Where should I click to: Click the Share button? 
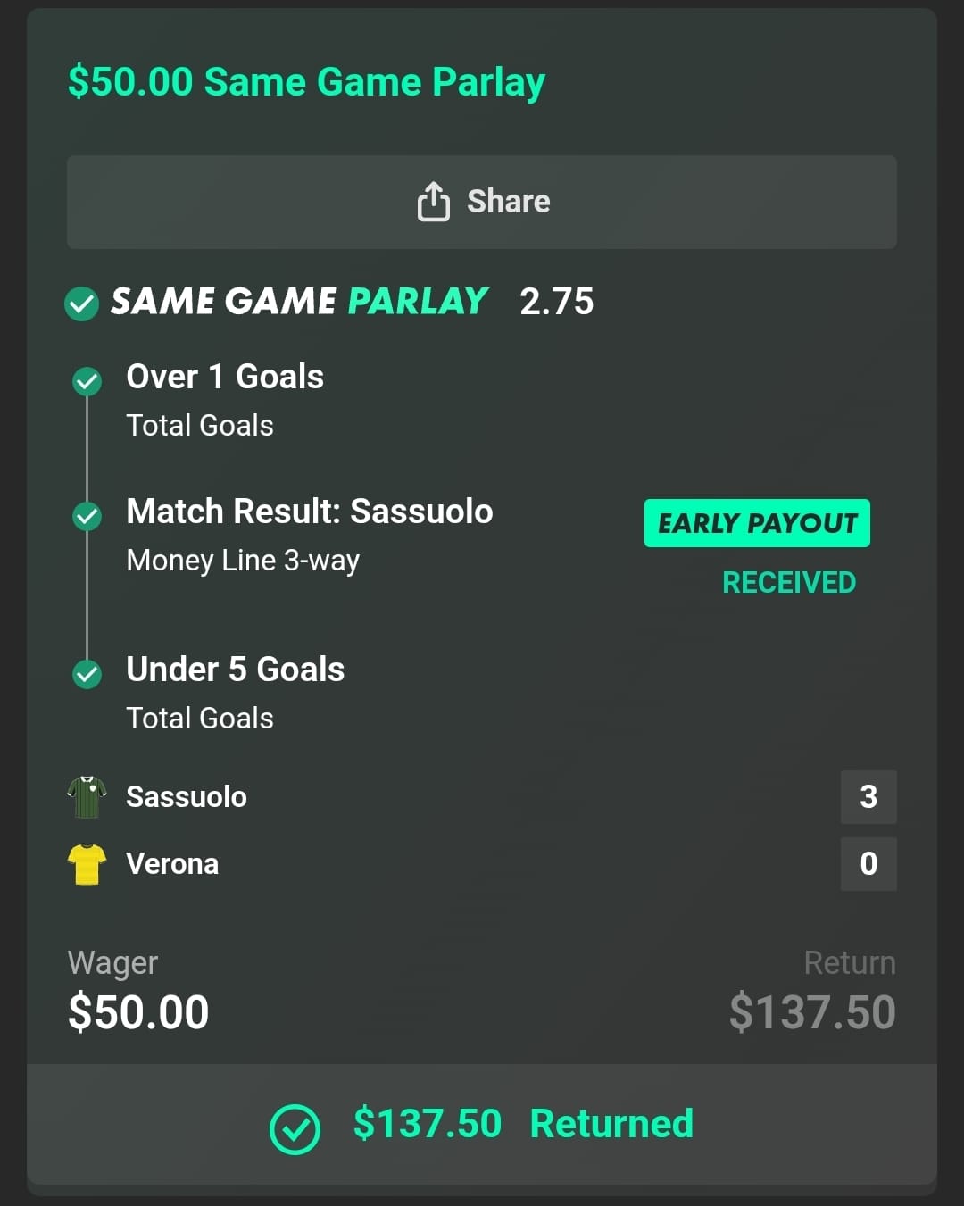482,202
